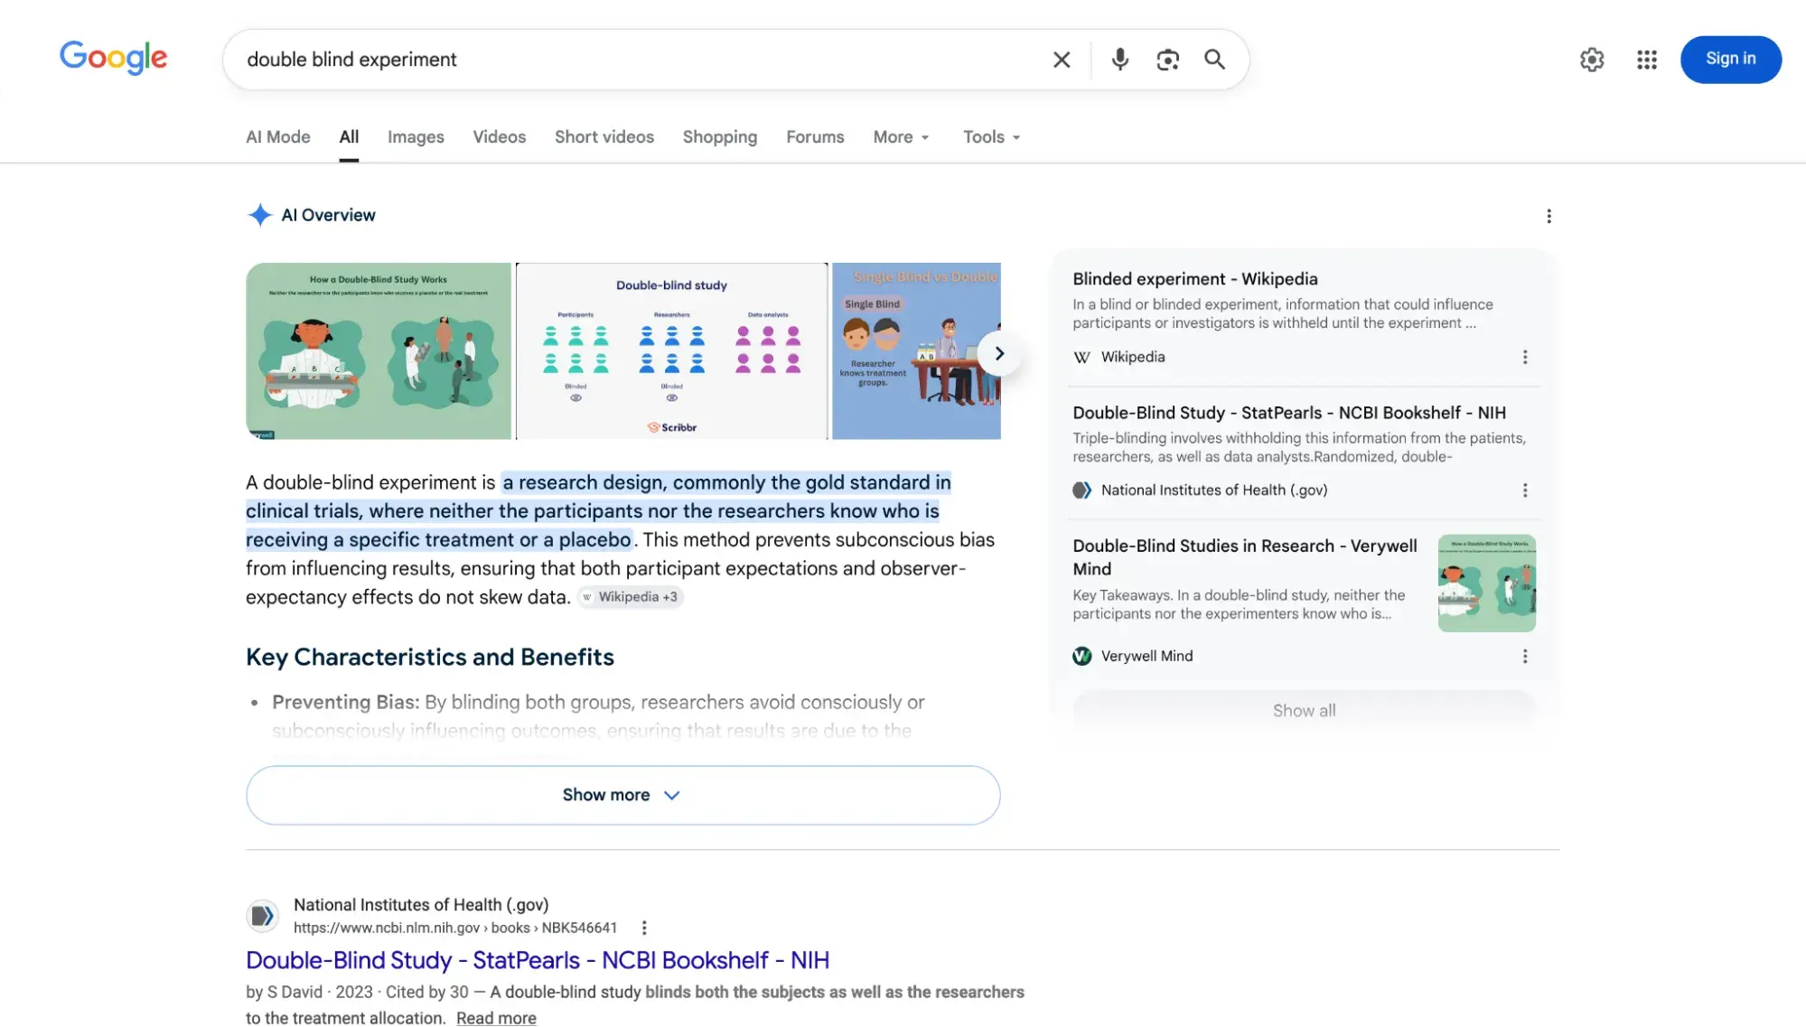Image resolution: width=1806 pixels, height=1027 pixels.
Task: Open Blinded experiment - Wikipedia source
Action: [1194, 279]
